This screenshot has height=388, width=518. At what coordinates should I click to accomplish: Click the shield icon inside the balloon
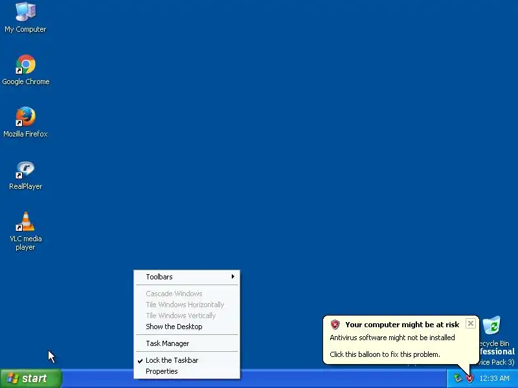335,325
